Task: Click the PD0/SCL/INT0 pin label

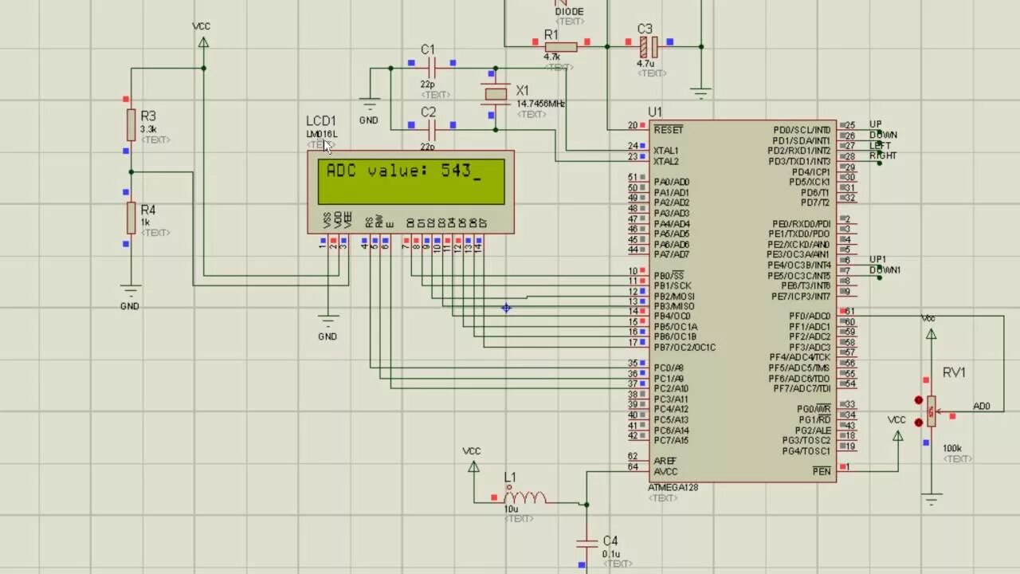Action: click(x=802, y=130)
